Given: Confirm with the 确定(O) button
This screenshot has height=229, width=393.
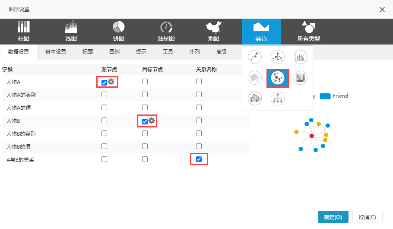Looking at the screenshot, I should [333, 217].
